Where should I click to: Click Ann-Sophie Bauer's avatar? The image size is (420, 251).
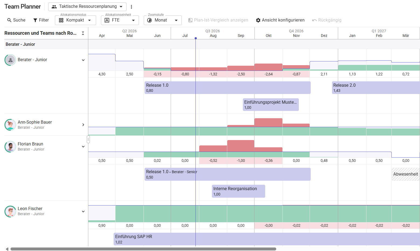(x=10, y=125)
